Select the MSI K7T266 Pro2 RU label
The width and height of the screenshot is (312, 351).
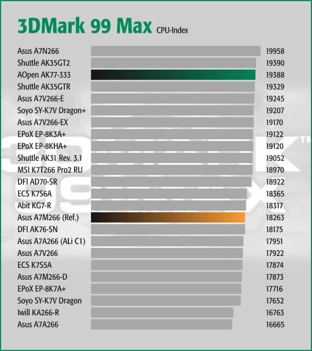[x=50, y=170]
